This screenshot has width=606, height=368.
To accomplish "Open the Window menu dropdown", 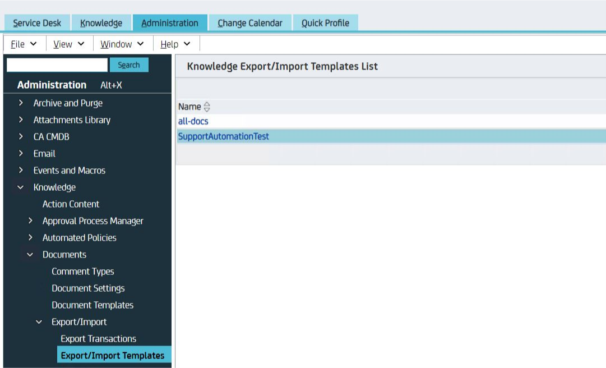I will point(122,44).
